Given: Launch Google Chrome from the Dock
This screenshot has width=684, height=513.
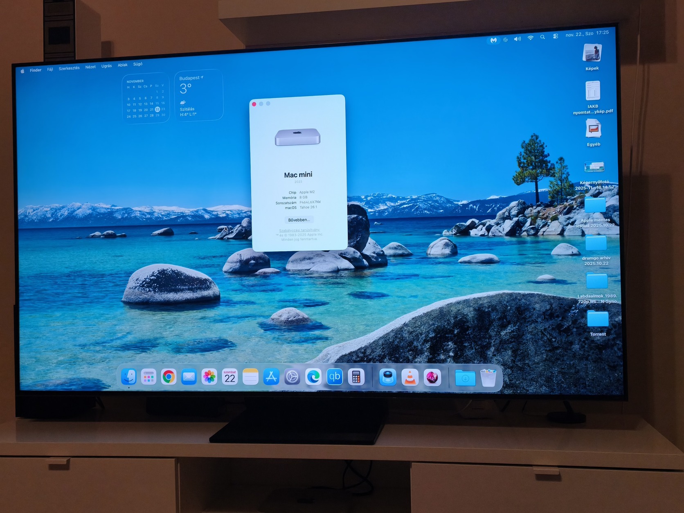Looking at the screenshot, I should (169, 377).
